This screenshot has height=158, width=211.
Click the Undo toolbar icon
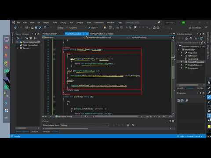tap(45, 28)
